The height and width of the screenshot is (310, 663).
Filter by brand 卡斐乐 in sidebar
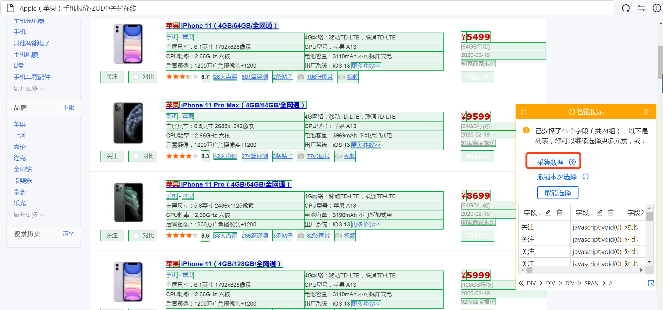click(x=23, y=181)
